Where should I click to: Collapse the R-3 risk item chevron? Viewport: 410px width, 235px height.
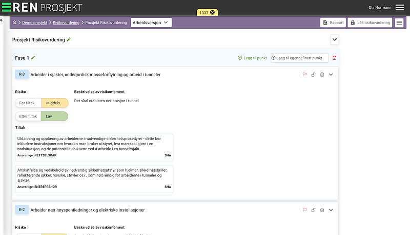tap(331, 75)
